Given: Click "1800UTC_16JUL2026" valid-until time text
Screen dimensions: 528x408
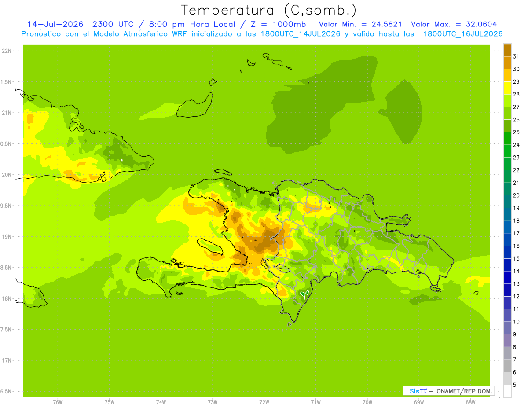Looking at the screenshot, I should [463, 34].
